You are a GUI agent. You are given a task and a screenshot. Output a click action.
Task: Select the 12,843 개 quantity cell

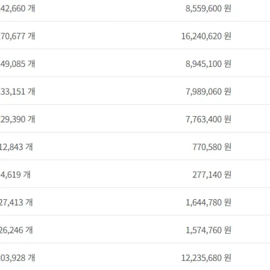coord(16,147)
